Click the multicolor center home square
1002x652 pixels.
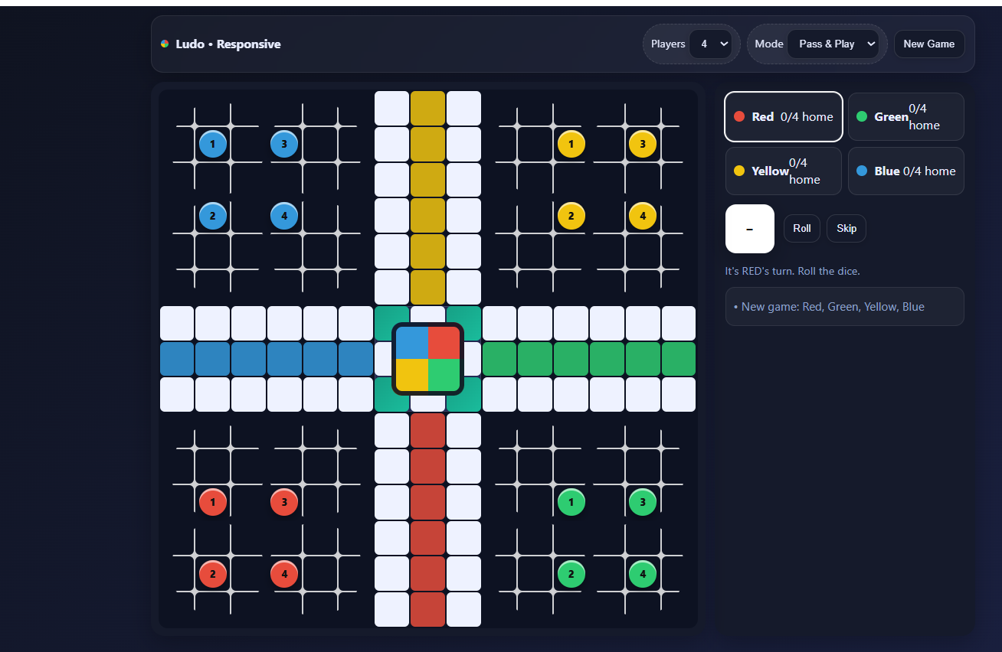(427, 359)
